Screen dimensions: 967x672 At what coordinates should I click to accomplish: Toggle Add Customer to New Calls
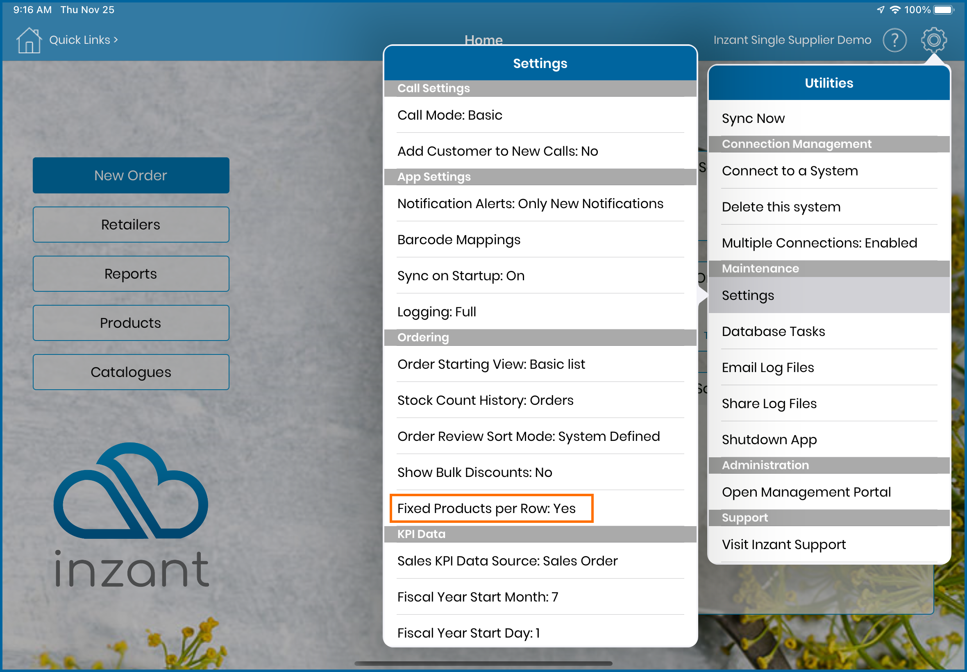click(540, 151)
